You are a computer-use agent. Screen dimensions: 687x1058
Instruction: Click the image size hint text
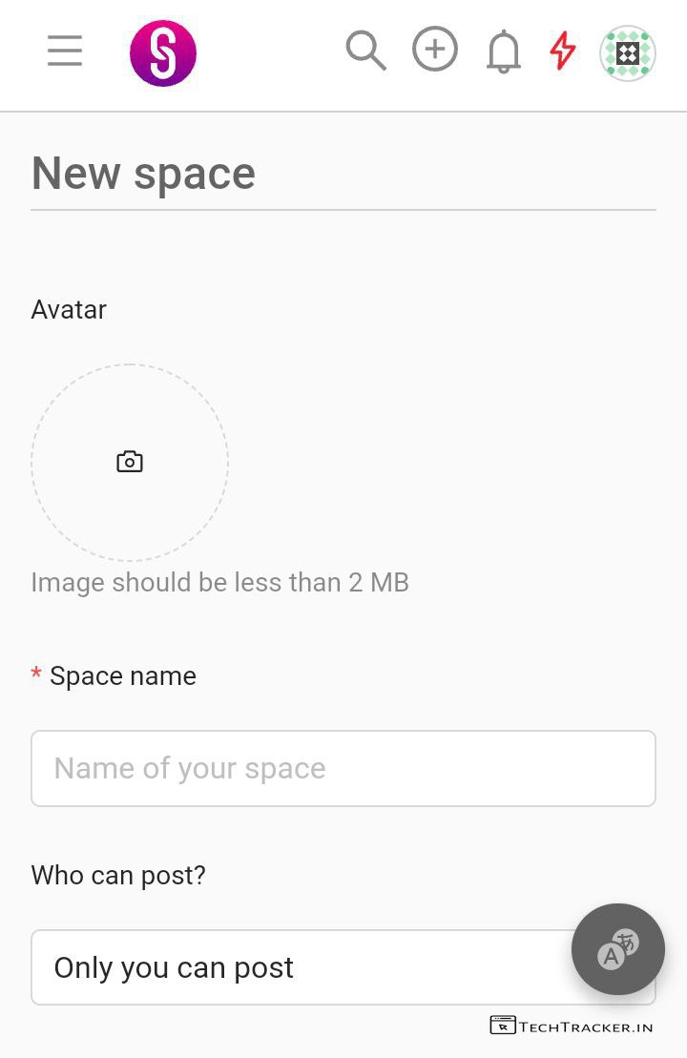(219, 582)
